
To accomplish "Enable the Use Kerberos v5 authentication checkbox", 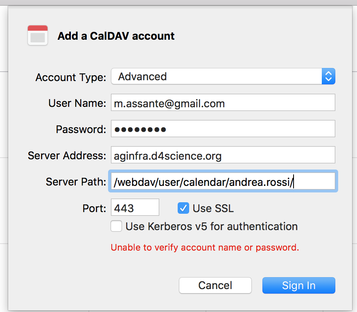I will pyautogui.click(x=116, y=226).
